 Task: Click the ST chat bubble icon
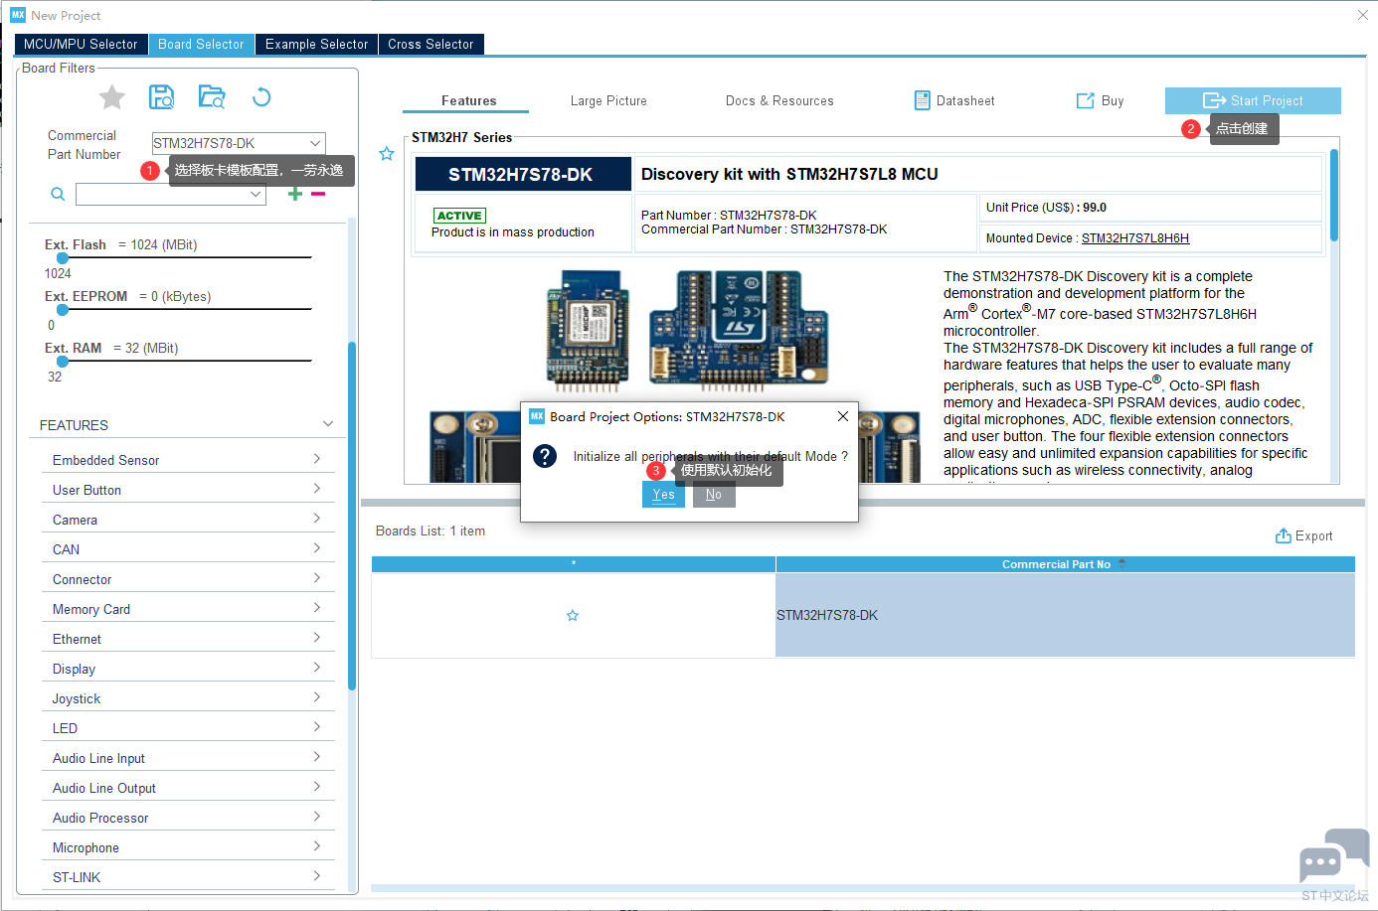pyautogui.click(x=1334, y=855)
